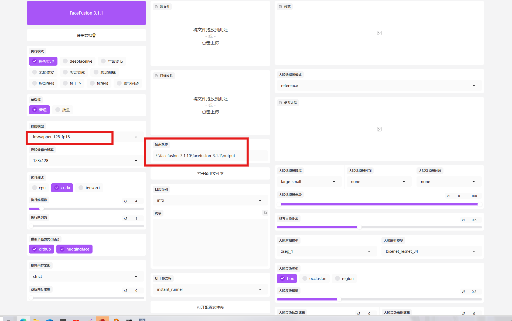Image resolution: width=512 pixels, height=321 pixels.
Task: Reset the 执行线程数 slider value
Action: (x=125, y=201)
